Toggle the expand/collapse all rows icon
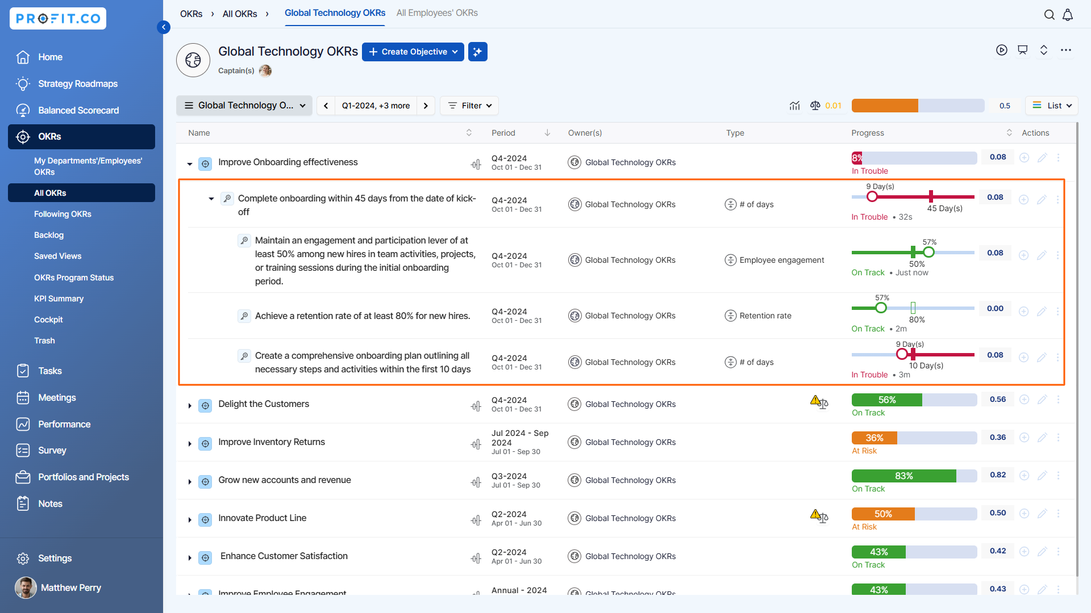This screenshot has width=1091, height=613. point(1044,50)
